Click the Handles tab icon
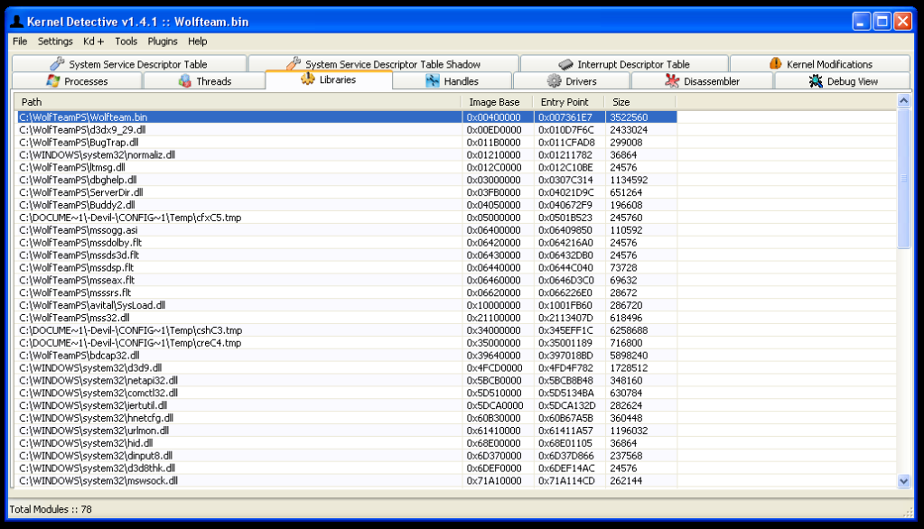Viewport: 924px width, 529px height. [433, 81]
